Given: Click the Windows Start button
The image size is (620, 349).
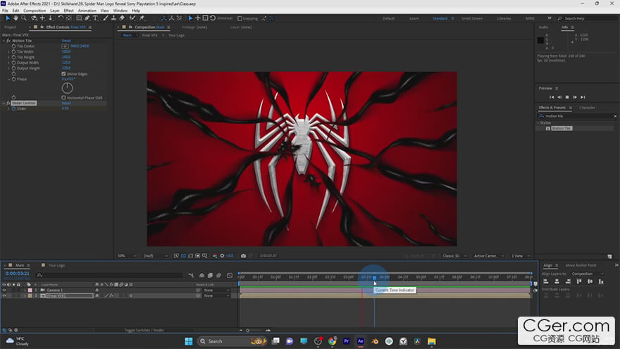Looking at the screenshot, I should tap(189, 341).
